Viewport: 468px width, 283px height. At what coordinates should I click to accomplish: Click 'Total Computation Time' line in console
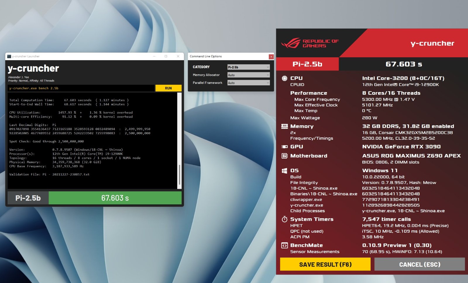tap(69, 100)
